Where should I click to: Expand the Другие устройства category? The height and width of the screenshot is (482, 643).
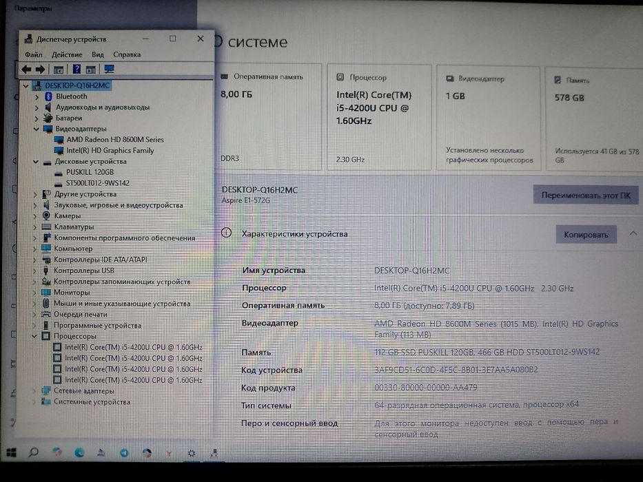[x=35, y=194]
